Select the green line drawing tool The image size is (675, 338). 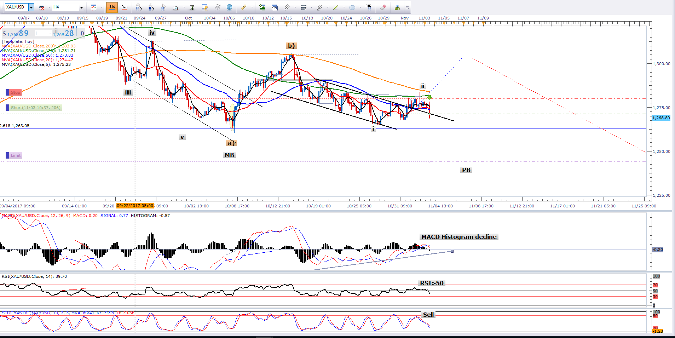point(336,7)
